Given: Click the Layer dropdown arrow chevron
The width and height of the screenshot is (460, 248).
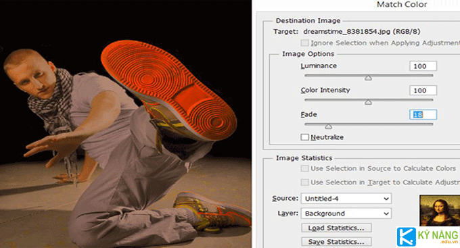Looking at the screenshot, I should 386,214.
